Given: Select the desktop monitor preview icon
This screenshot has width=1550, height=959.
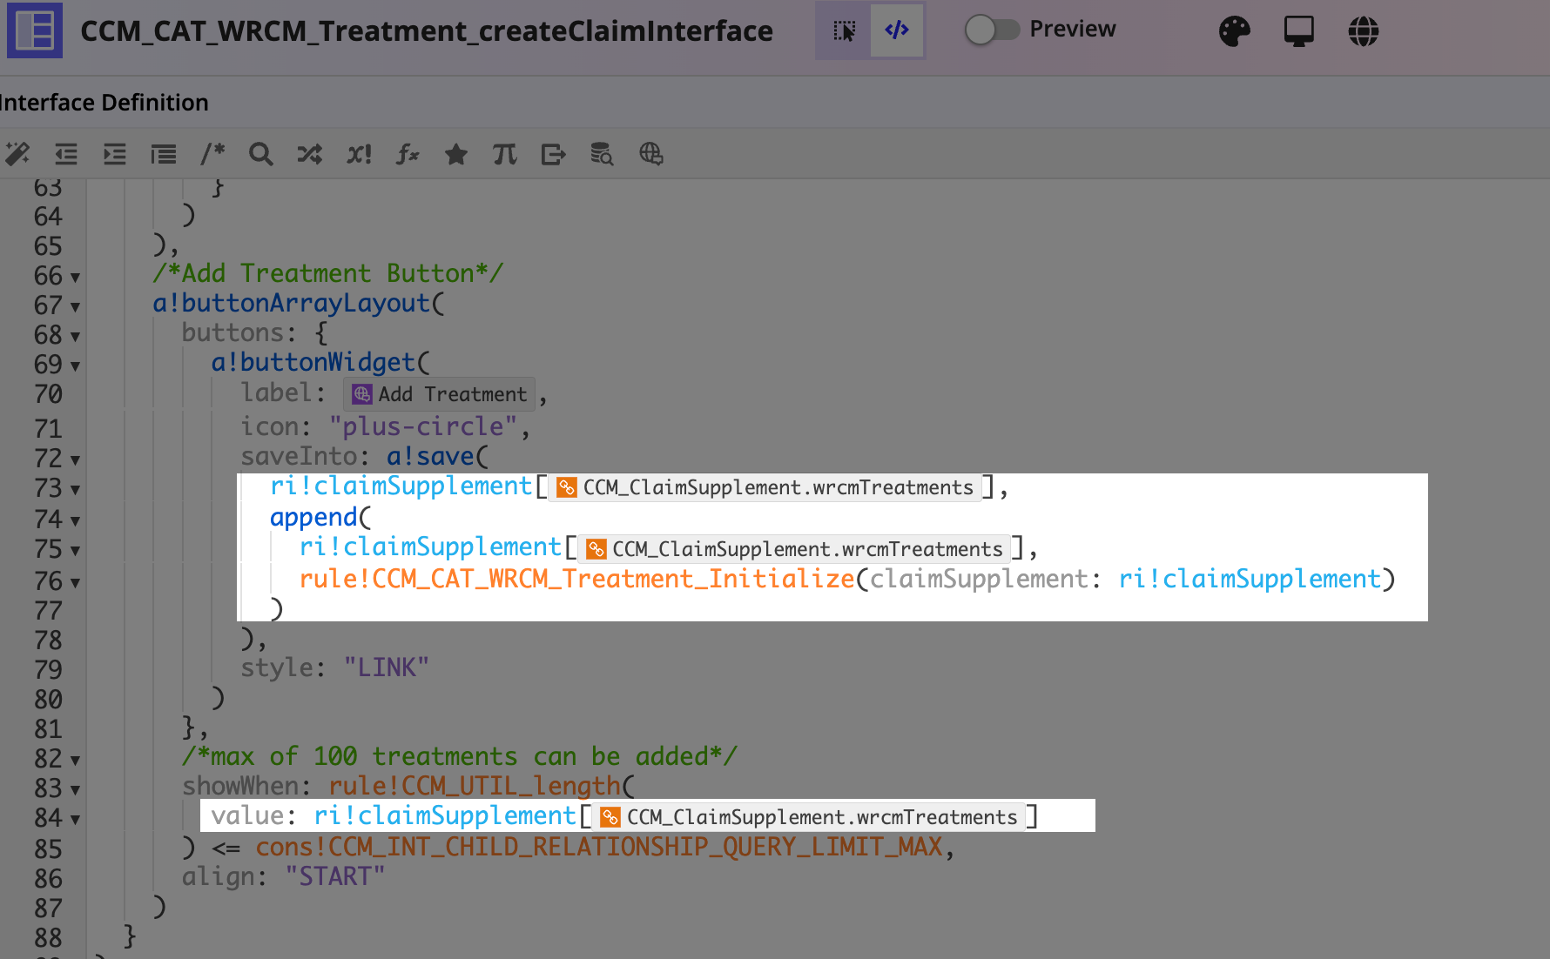Looking at the screenshot, I should 1298,31.
